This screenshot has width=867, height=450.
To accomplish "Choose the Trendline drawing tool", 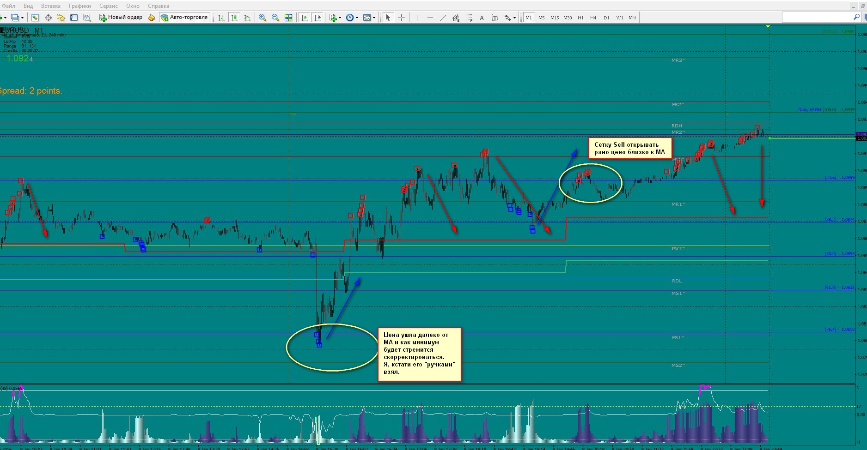I will coord(443,18).
